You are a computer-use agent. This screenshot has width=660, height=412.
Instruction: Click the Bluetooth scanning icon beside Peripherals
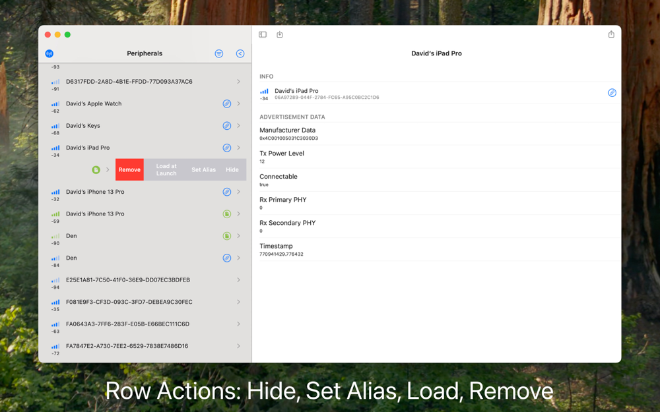click(49, 53)
